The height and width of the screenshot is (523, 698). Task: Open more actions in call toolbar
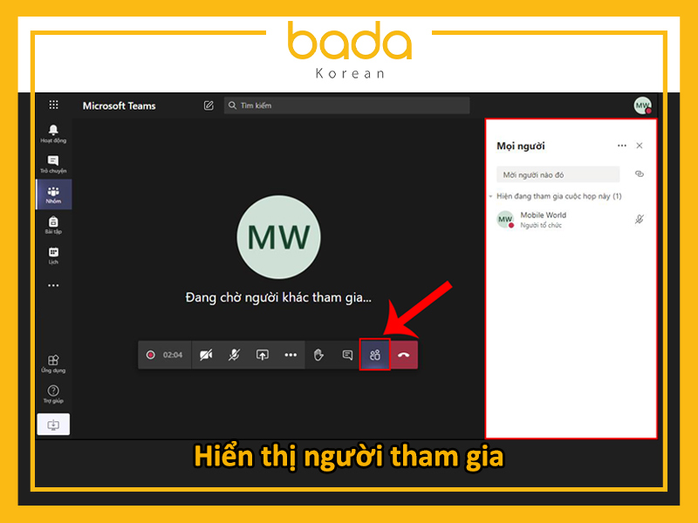tap(291, 355)
